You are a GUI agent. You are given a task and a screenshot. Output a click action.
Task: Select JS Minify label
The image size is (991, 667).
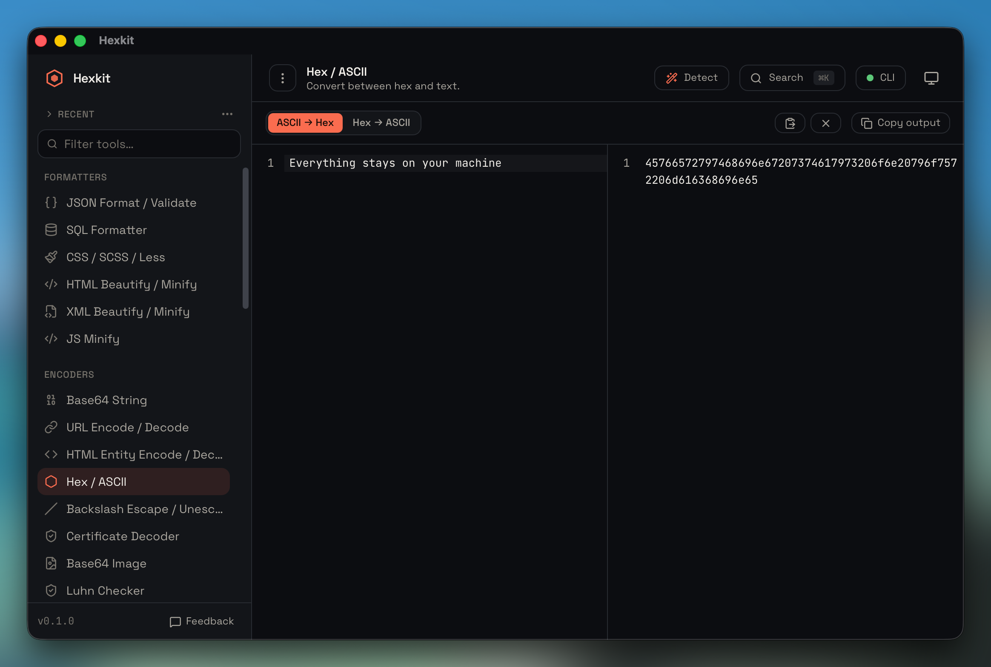point(93,339)
